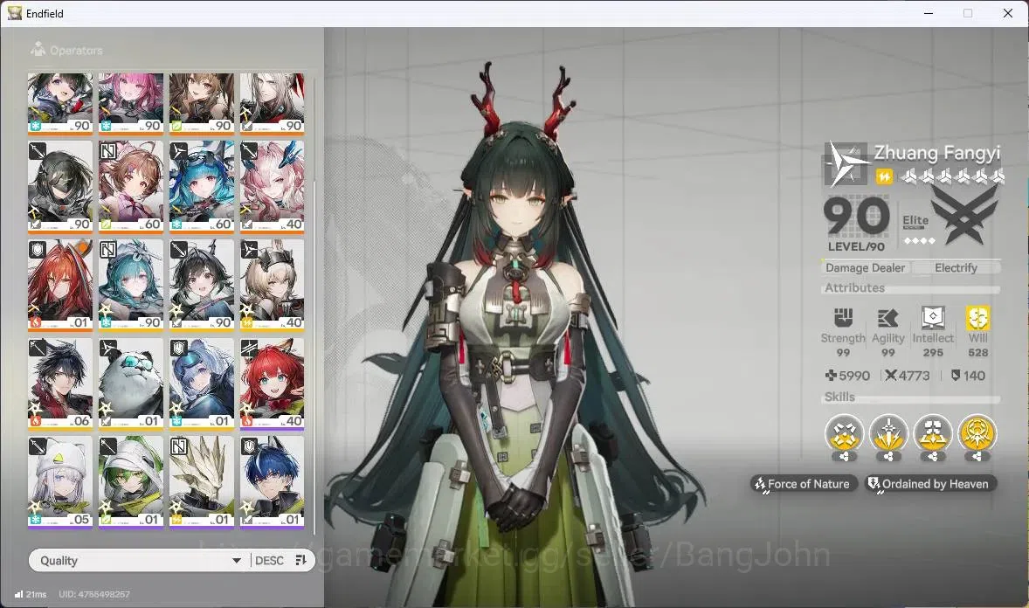
Task: Select pink-haired operator level 90 in top row
Action: pos(131,103)
